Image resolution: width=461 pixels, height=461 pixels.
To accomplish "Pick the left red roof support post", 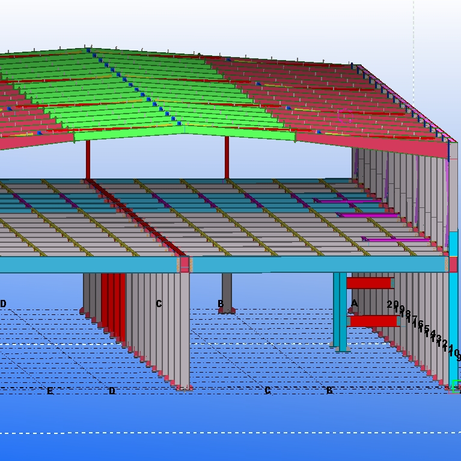I will click(x=88, y=159).
